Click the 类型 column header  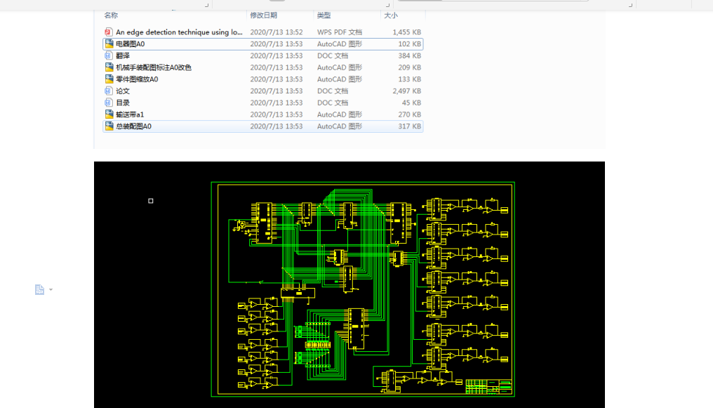324,15
